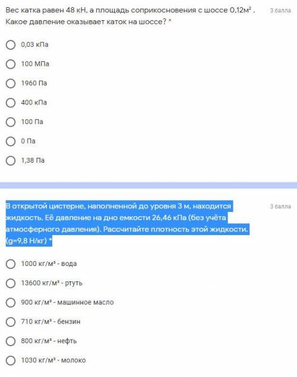The image size is (297, 377).
Task: Select 710 кг/м³ - бензин radio button
Action: (x=11, y=322)
